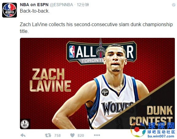This screenshot has width=177, height=139.
Task: Click the ESPN NBA badge in image corner
Action: tap(25, 124)
